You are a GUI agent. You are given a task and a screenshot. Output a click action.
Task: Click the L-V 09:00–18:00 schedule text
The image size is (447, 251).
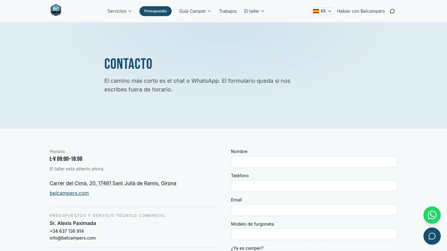tap(66, 159)
